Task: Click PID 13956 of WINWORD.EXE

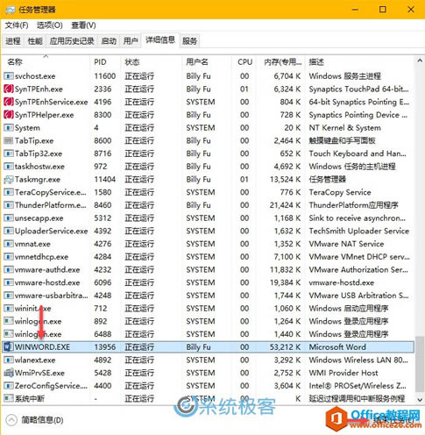Action: point(104,347)
